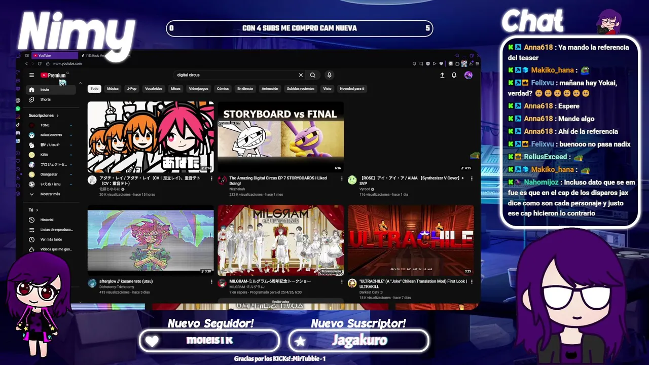649x365 pixels.
Task: Select the Cómics filter chip
Action: [223, 89]
